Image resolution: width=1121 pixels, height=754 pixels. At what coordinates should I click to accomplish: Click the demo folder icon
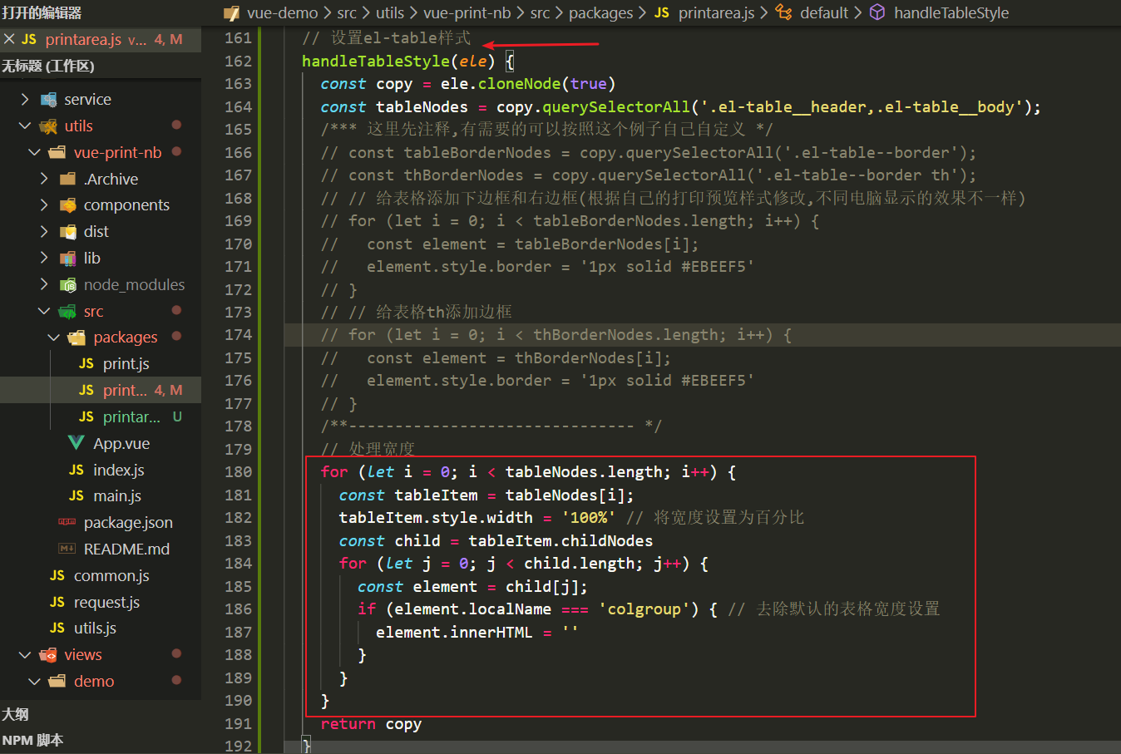[58, 681]
